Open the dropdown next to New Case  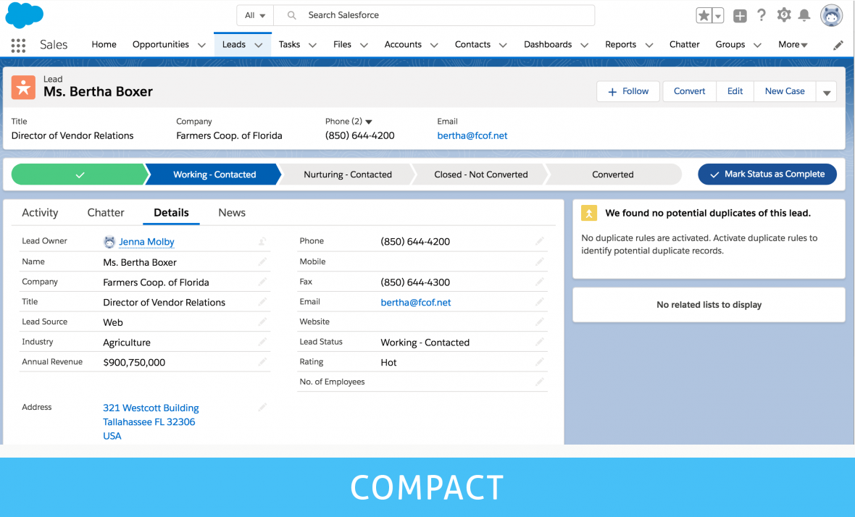(x=826, y=91)
